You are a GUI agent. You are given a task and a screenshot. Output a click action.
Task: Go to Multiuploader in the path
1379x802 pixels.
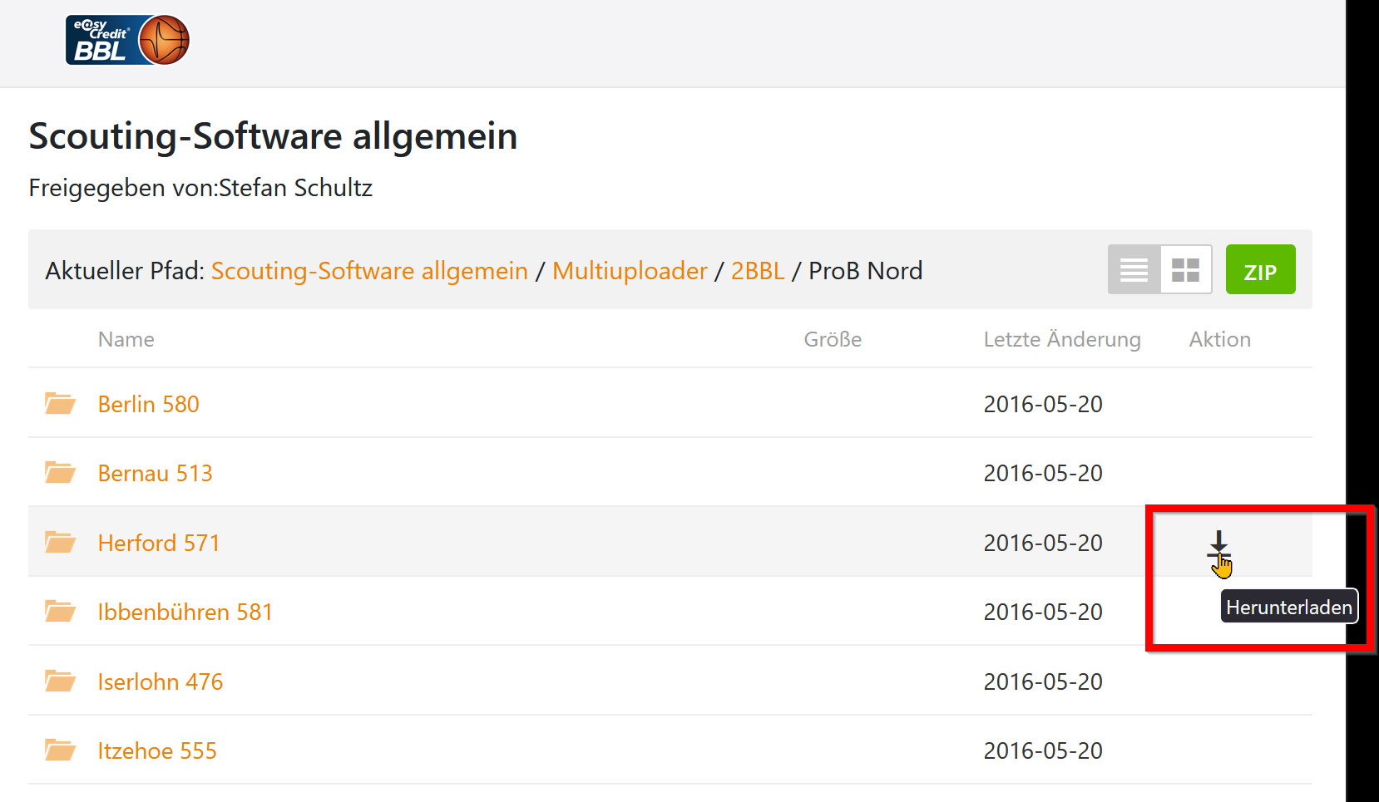pos(630,271)
